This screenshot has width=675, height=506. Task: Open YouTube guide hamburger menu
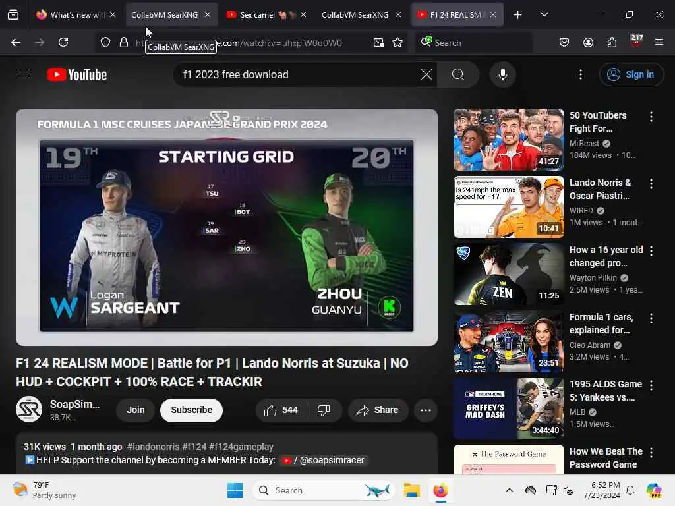pos(24,74)
